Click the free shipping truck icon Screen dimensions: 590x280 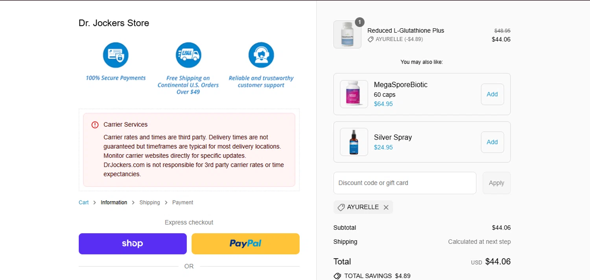[x=188, y=55]
